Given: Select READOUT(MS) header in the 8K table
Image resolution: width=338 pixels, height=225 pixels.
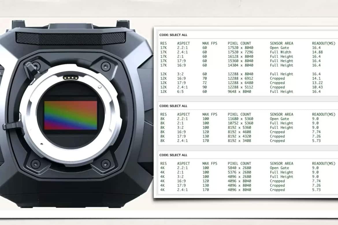Looking at the screenshot, I should click(324, 114).
